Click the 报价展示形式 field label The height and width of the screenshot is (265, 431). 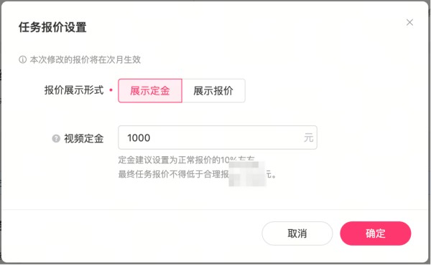pyautogui.click(x=74, y=90)
